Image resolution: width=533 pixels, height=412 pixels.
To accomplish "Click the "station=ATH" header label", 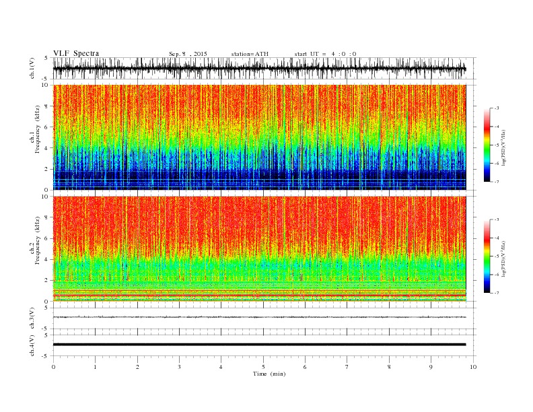I will [250, 54].
